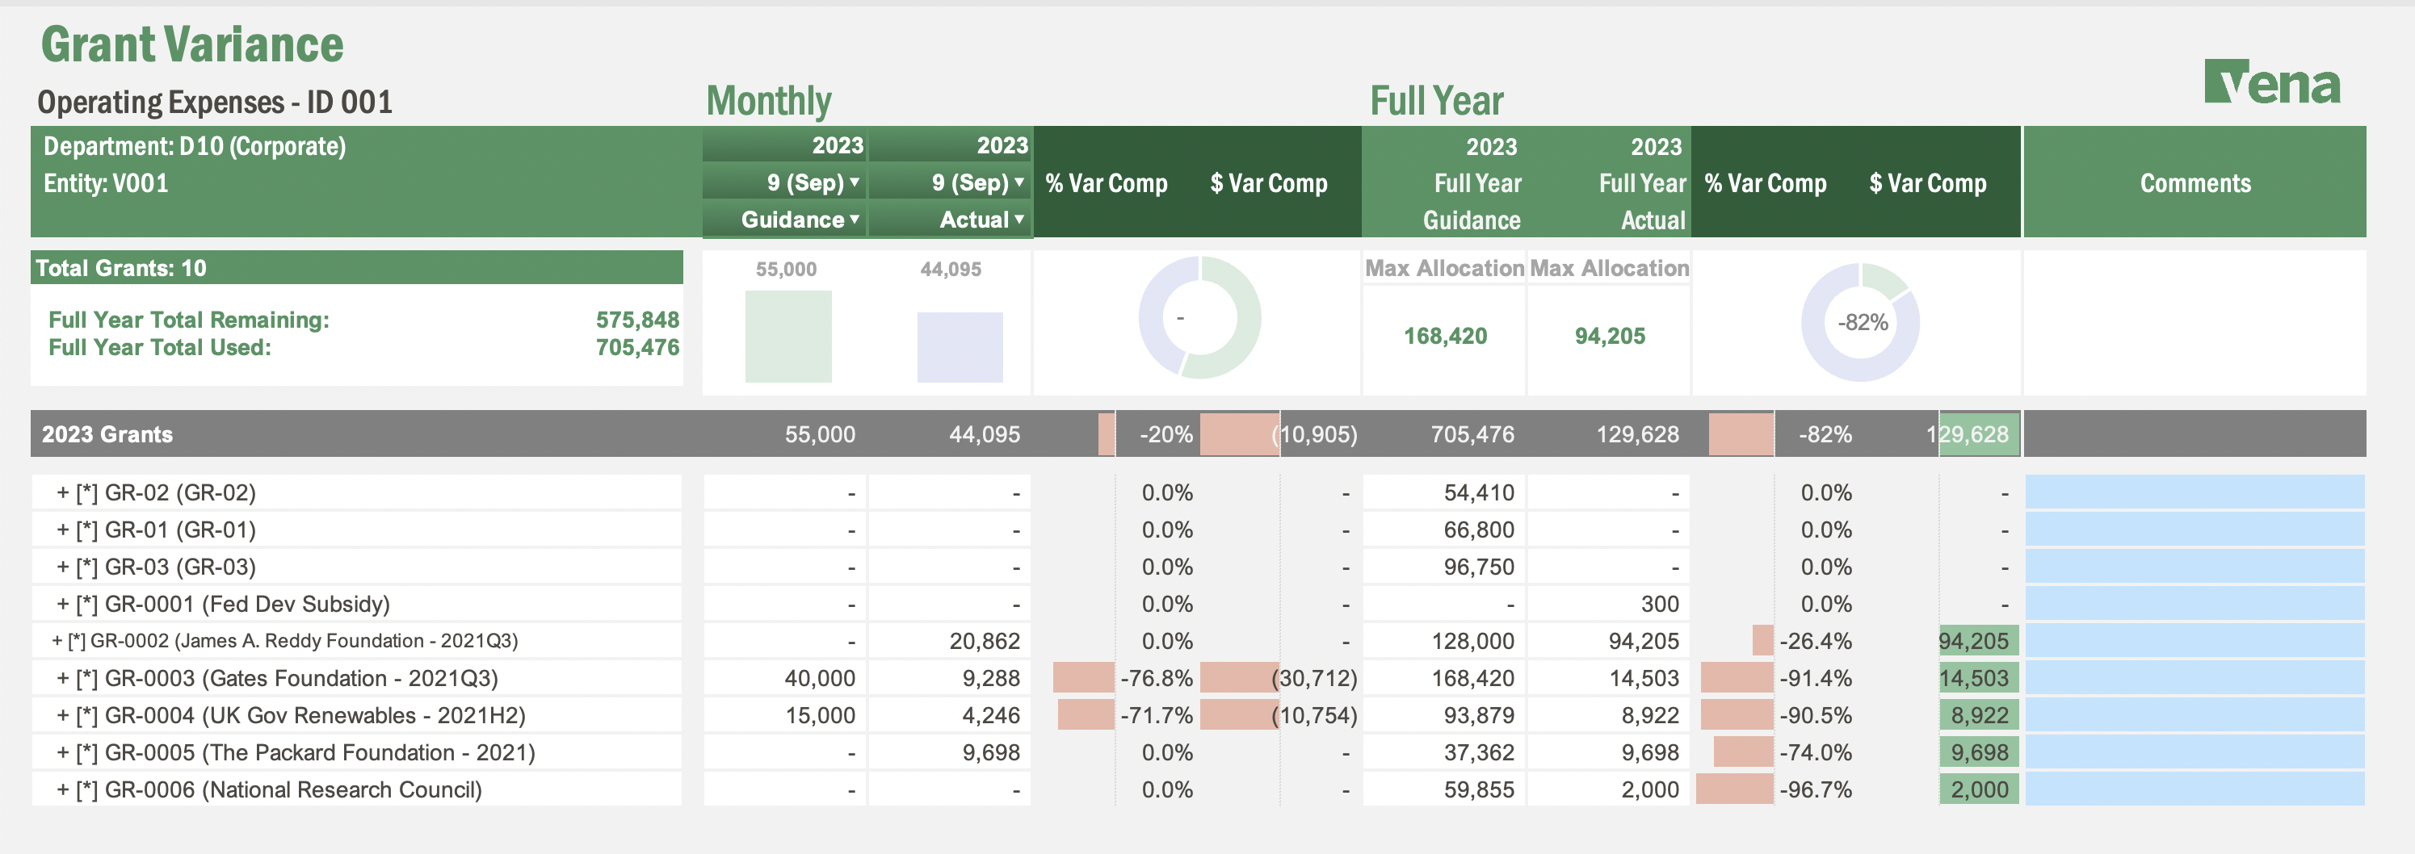This screenshot has height=854, width=2415.
Task: Open the 9 (Sep) dropdown above Actual
Action: point(1018,182)
